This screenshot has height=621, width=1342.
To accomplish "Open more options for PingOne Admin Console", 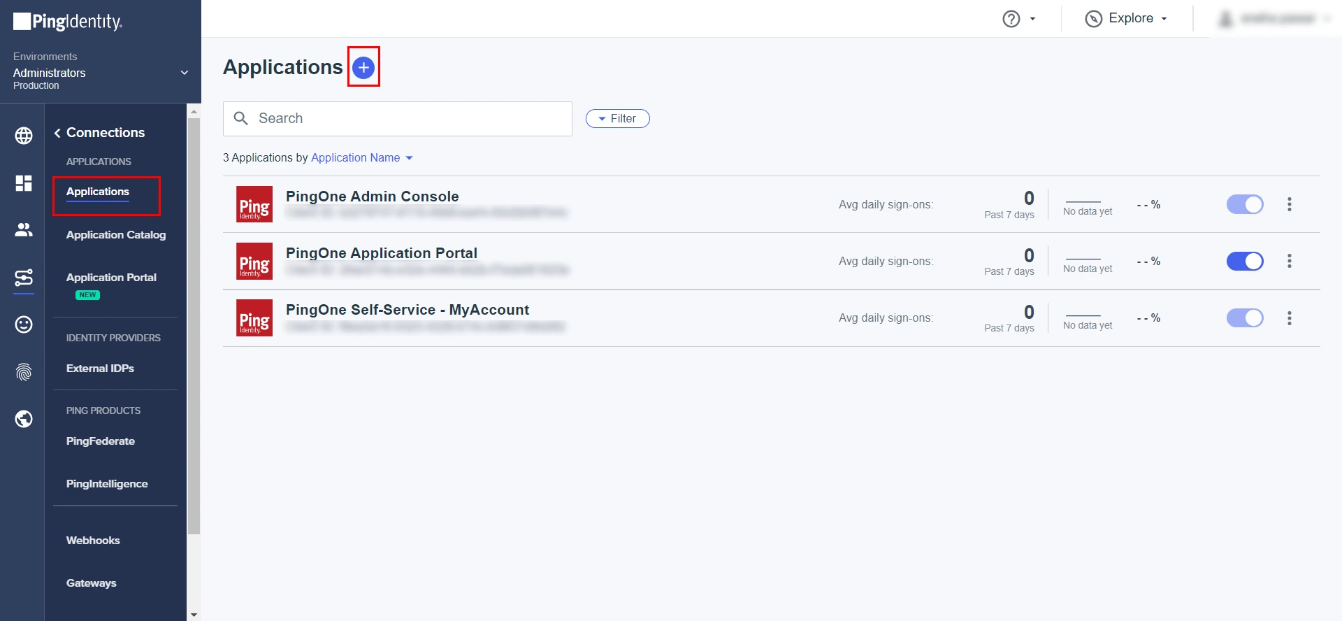I will (x=1290, y=204).
